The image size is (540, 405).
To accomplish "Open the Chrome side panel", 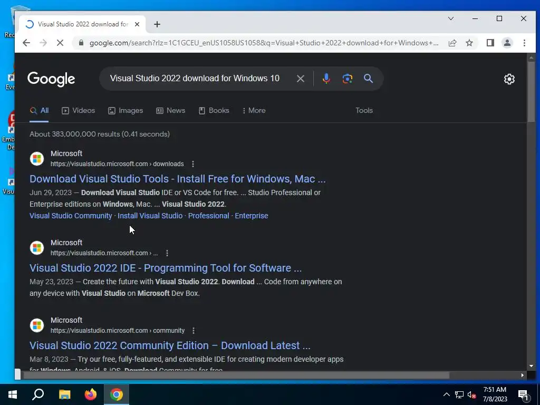I will click(490, 43).
